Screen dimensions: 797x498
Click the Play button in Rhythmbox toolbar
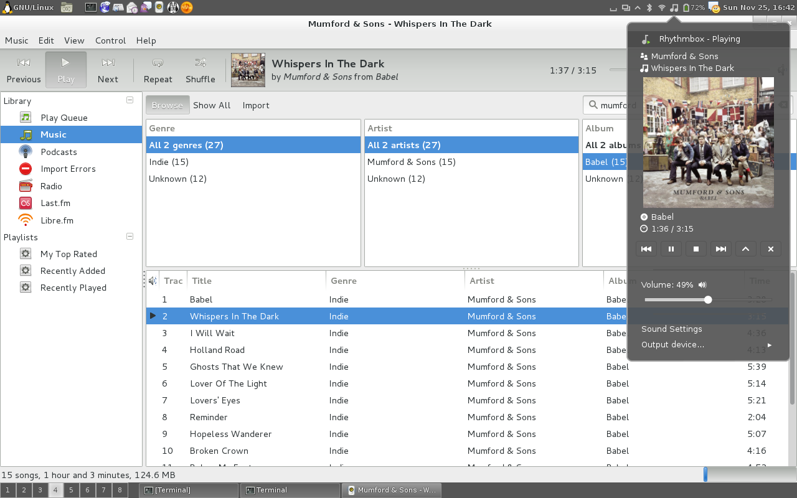[x=66, y=70]
